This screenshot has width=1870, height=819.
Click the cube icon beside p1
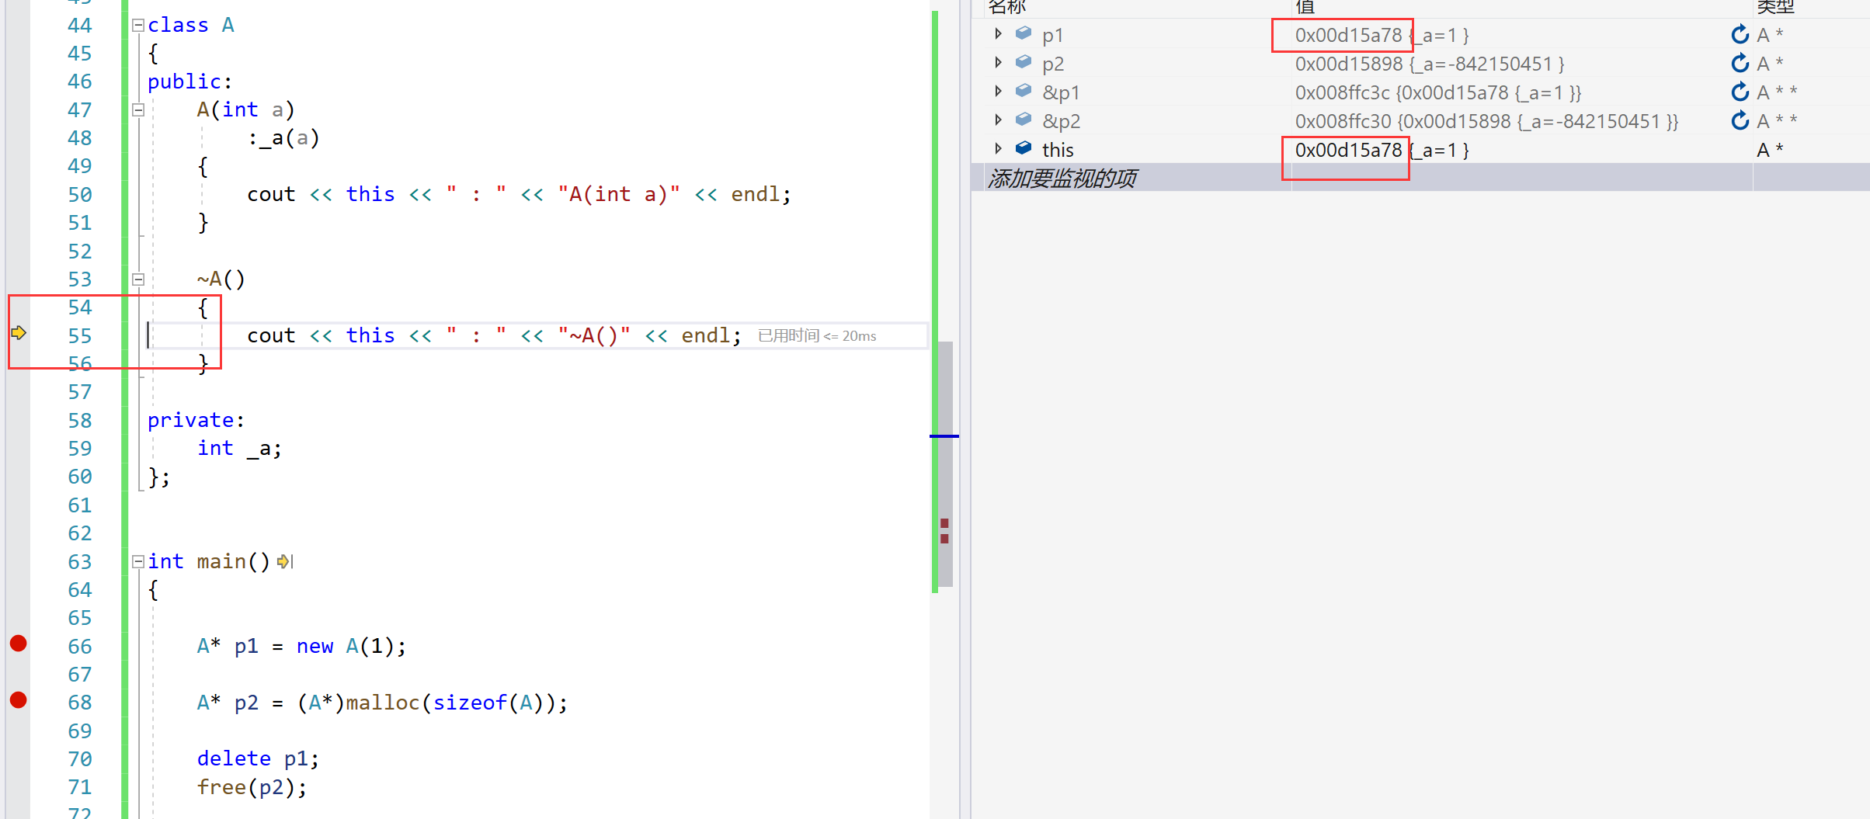click(x=1024, y=34)
